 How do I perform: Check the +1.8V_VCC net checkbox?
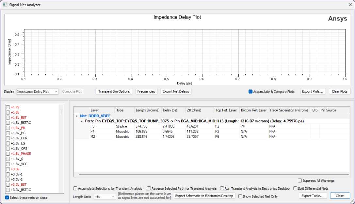click(8, 164)
